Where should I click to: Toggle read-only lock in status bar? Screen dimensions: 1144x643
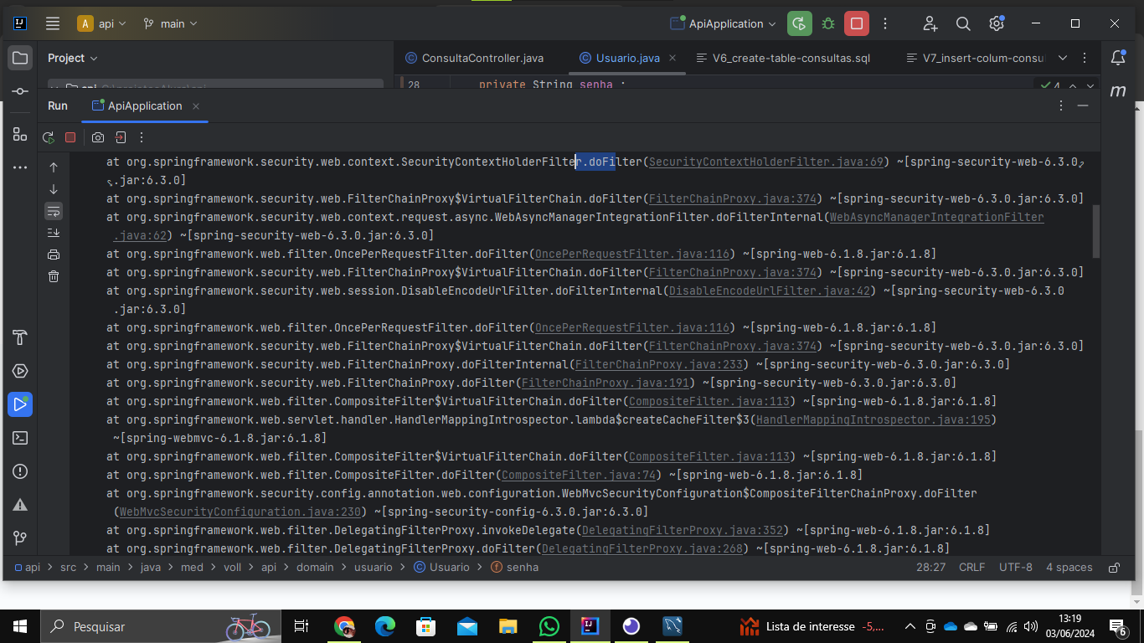tap(1114, 568)
